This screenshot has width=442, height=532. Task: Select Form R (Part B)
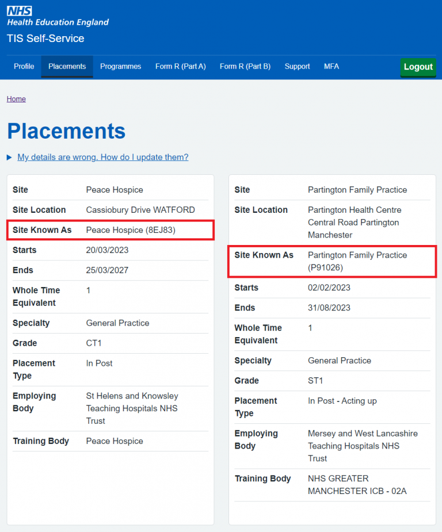(244, 66)
